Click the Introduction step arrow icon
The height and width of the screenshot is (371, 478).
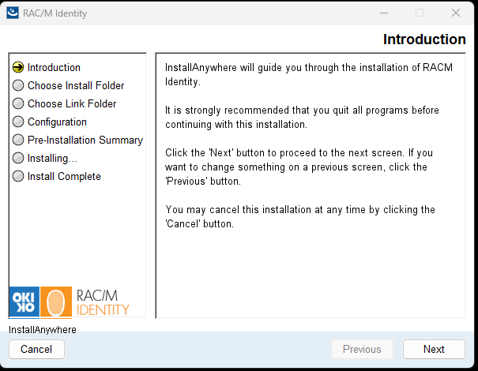(x=18, y=68)
